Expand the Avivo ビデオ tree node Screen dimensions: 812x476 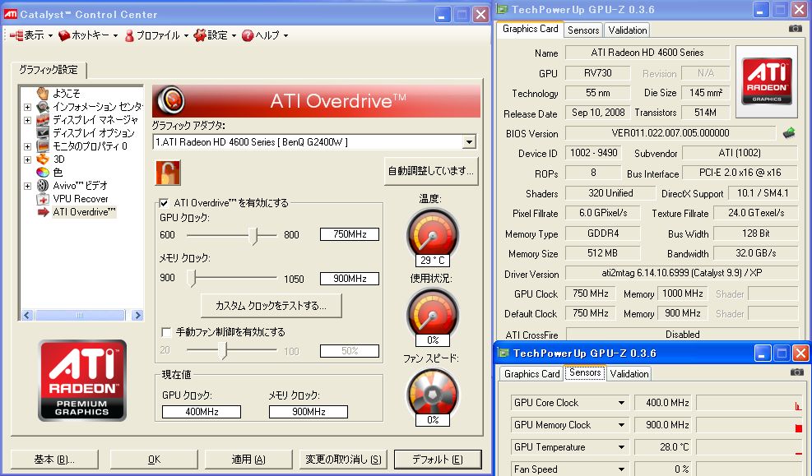27,186
